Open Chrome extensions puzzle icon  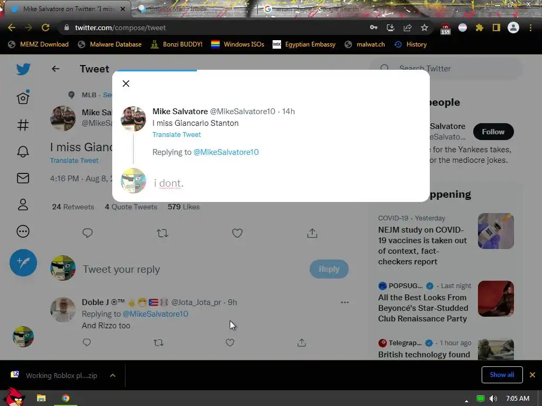pos(480,27)
